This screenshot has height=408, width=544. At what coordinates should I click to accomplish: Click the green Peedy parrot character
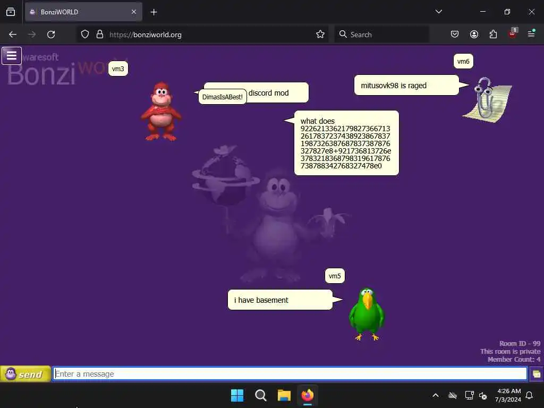point(367,314)
